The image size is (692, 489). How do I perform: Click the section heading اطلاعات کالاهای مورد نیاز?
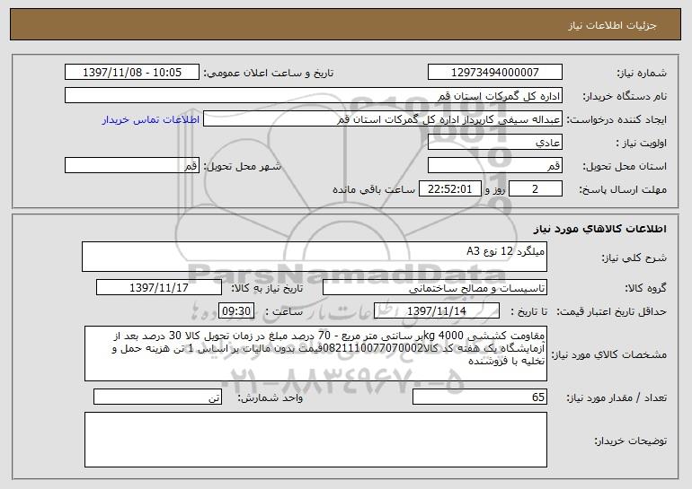(x=599, y=229)
